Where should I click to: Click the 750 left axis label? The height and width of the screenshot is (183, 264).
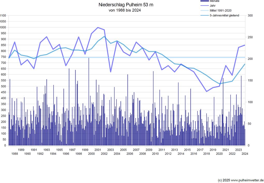[x=3, y=57]
